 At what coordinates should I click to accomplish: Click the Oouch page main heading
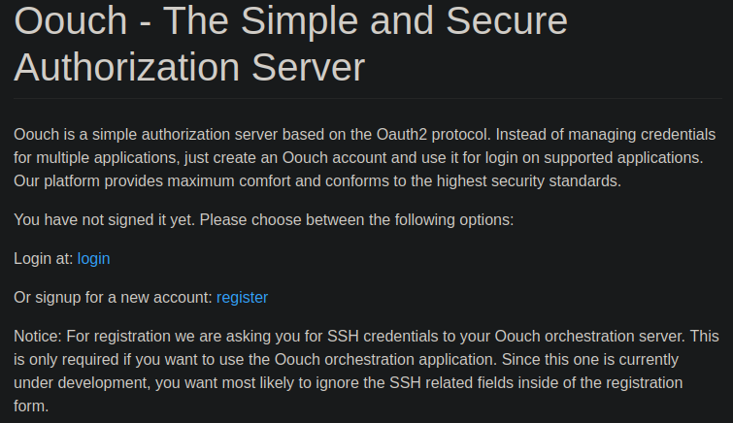[x=291, y=44]
